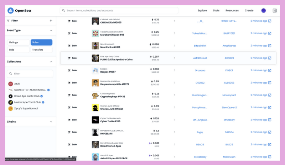Collapse the Event Type section
285x165 pixels.
(x=51, y=31)
